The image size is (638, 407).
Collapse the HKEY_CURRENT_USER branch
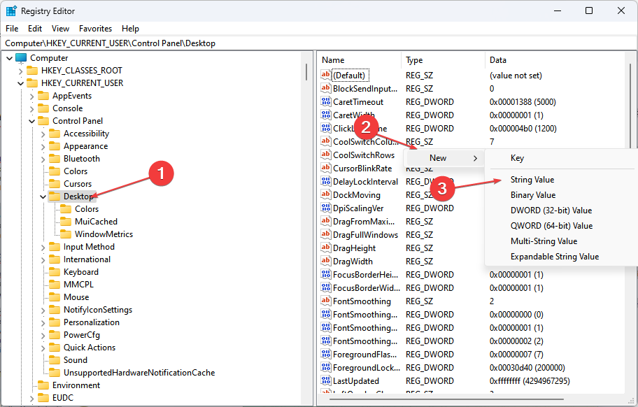pos(20,83)
